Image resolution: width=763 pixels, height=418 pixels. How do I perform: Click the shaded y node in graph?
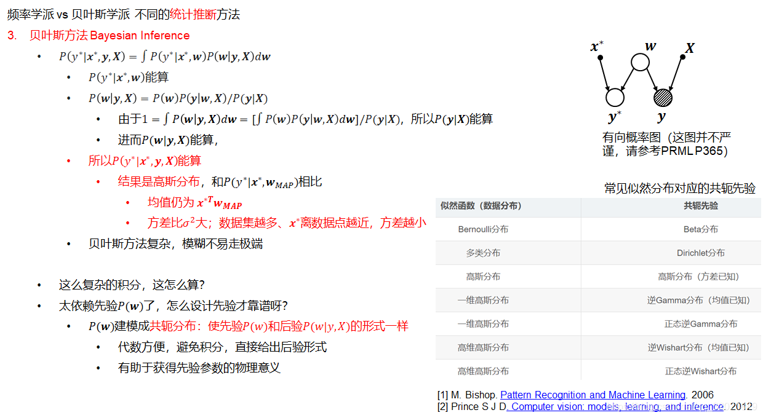(x=663, y=97)
